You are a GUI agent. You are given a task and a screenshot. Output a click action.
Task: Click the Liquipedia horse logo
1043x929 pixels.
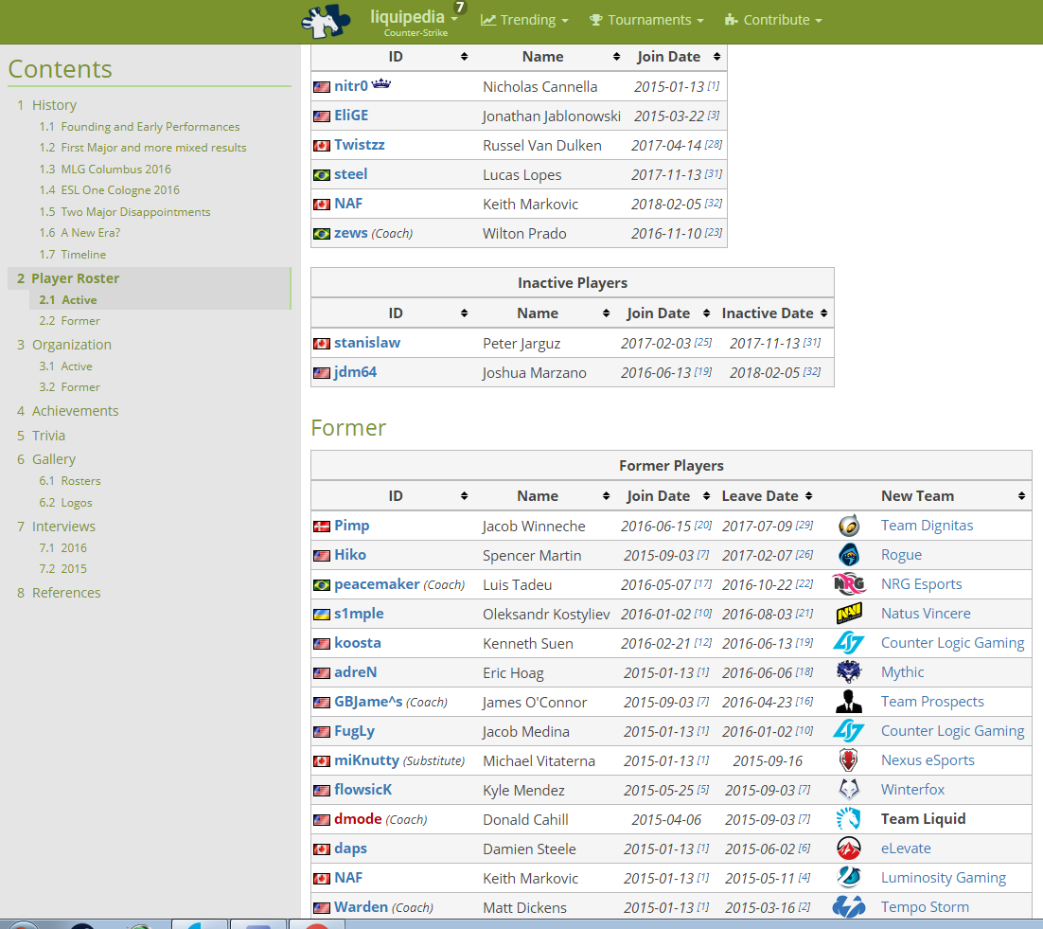tap(326, 21)
